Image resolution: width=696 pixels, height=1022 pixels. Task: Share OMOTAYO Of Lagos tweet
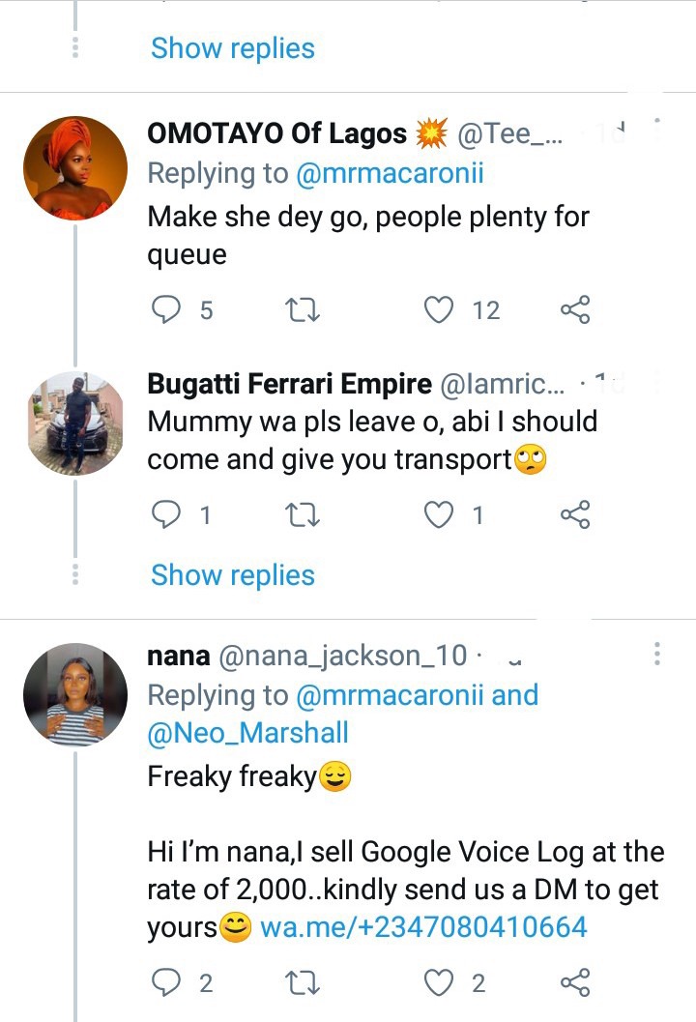[575, 309]
